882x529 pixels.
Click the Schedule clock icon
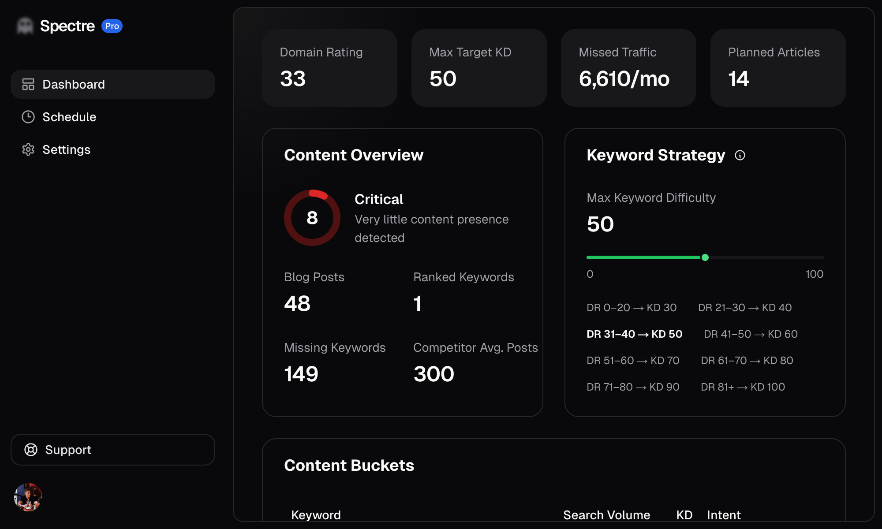[28, 117]
